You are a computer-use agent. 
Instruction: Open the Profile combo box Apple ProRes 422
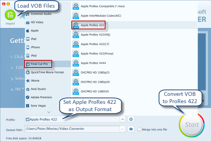[72, 119]
